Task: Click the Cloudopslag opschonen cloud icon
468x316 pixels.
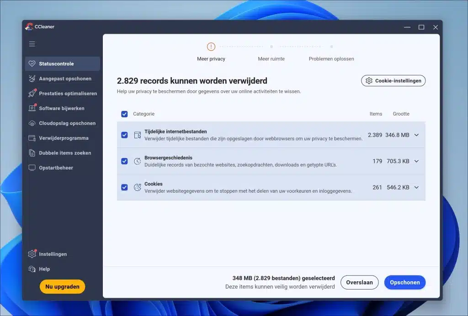Action: coord(32,123)
